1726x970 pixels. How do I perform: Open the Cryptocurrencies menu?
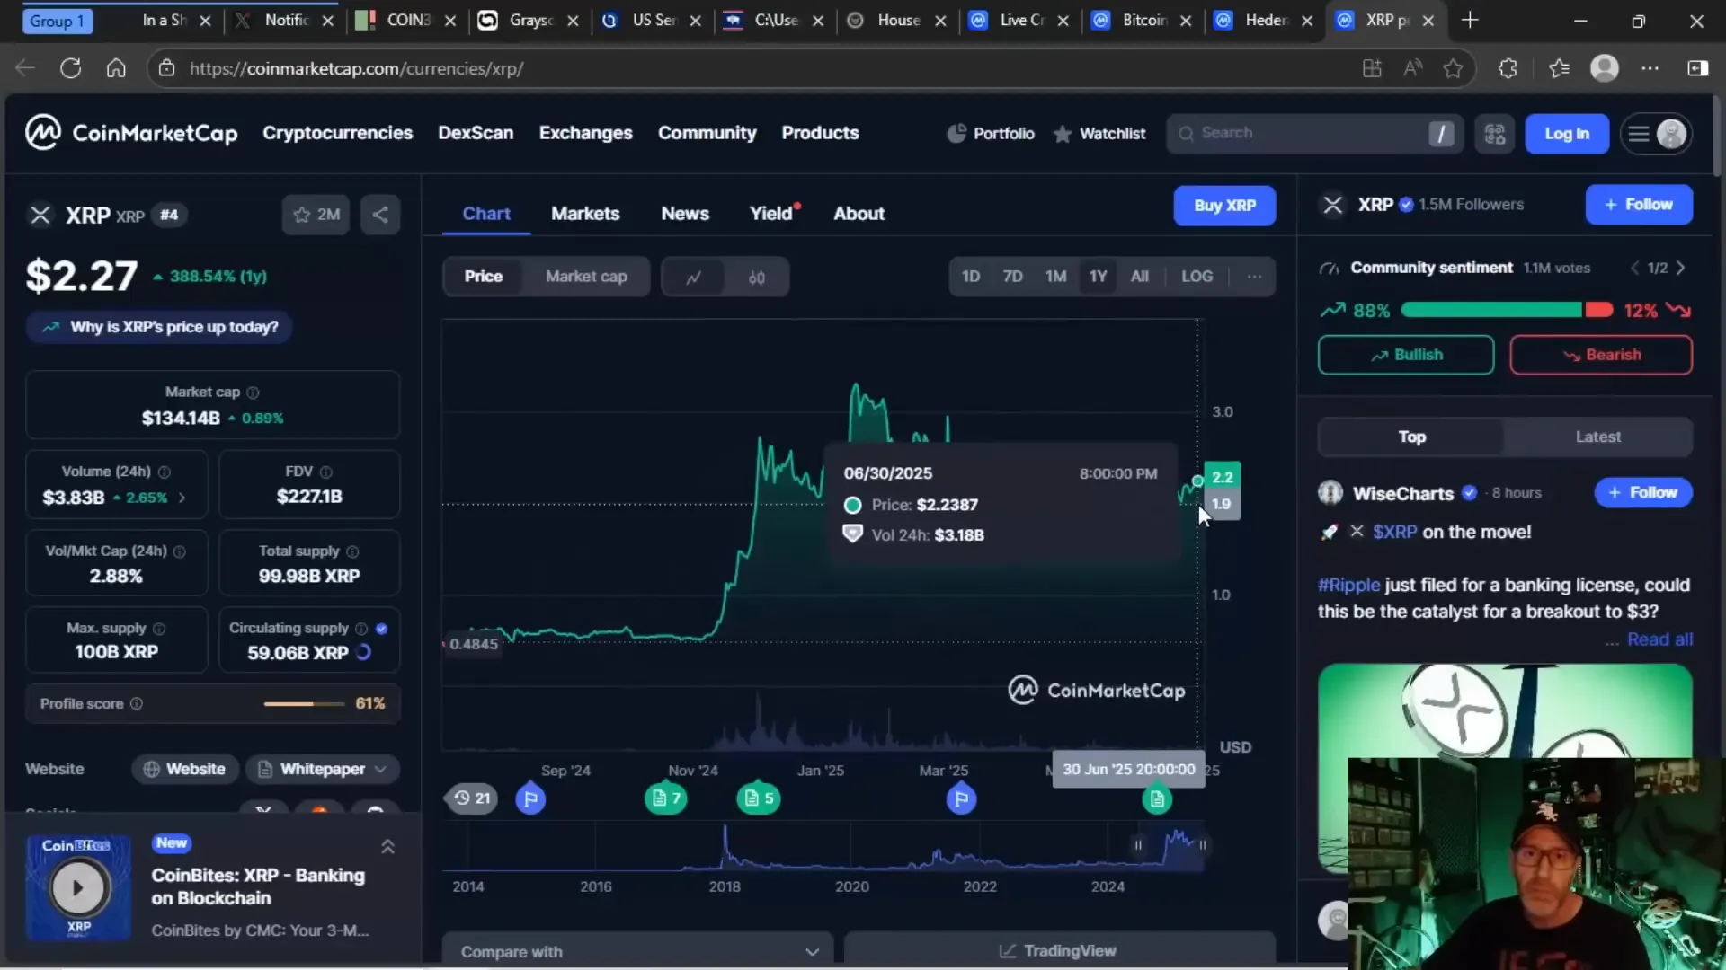click(x=337, y=133)
